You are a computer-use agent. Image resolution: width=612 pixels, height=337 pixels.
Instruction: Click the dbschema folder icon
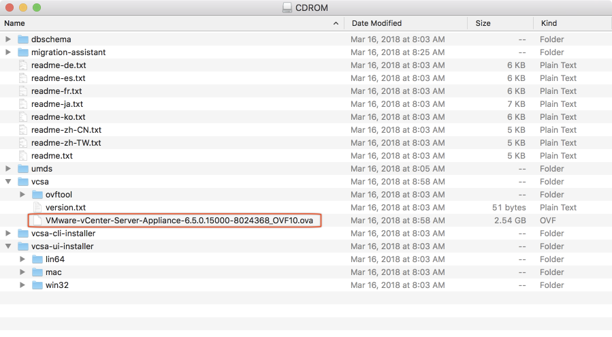coord(23,39)
